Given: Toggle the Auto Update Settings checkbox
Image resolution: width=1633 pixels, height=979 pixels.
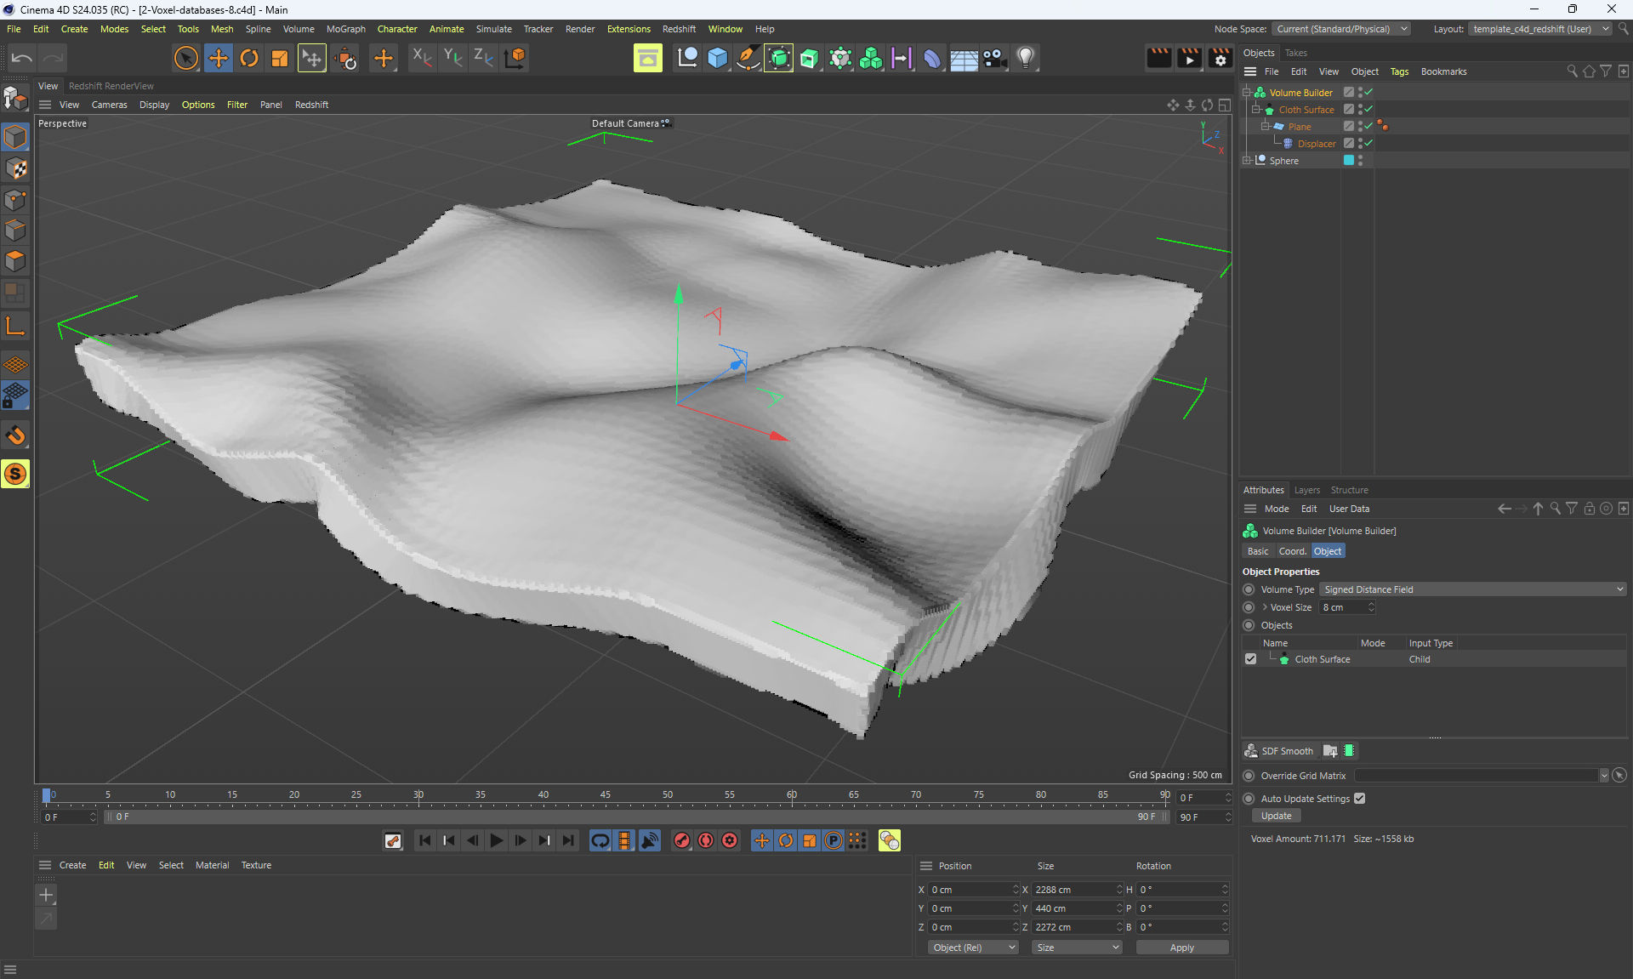Looking at the screenshot, I should click(x=1359, y=799).
